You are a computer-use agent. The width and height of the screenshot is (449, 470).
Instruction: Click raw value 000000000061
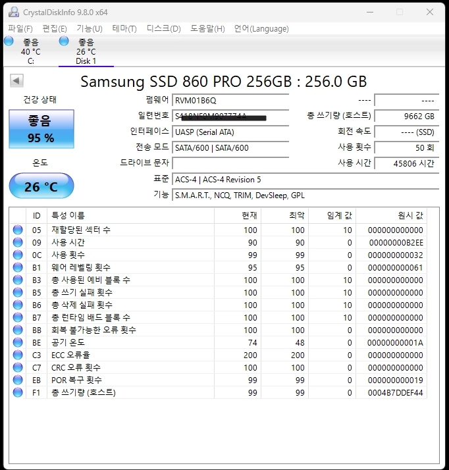pos(396,267)
